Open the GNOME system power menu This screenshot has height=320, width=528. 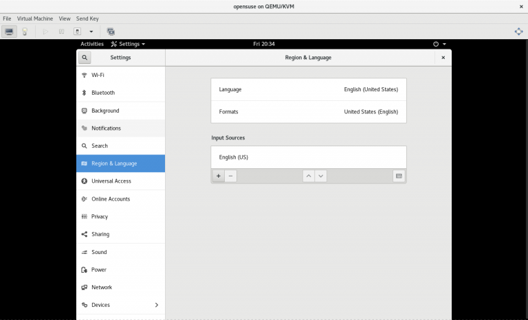tap(439, 44)
